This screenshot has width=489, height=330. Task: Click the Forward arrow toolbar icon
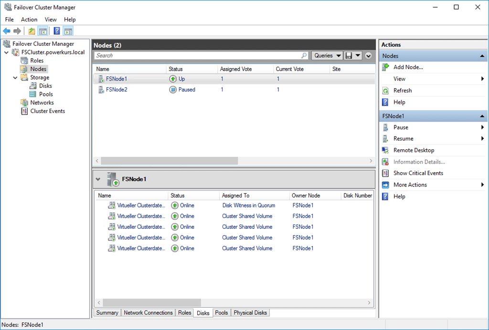click(17, 31)
